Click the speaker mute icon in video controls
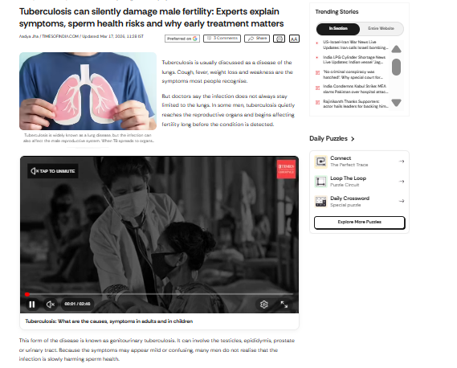This screenshot has height=368, width=457. coord(50,305)
